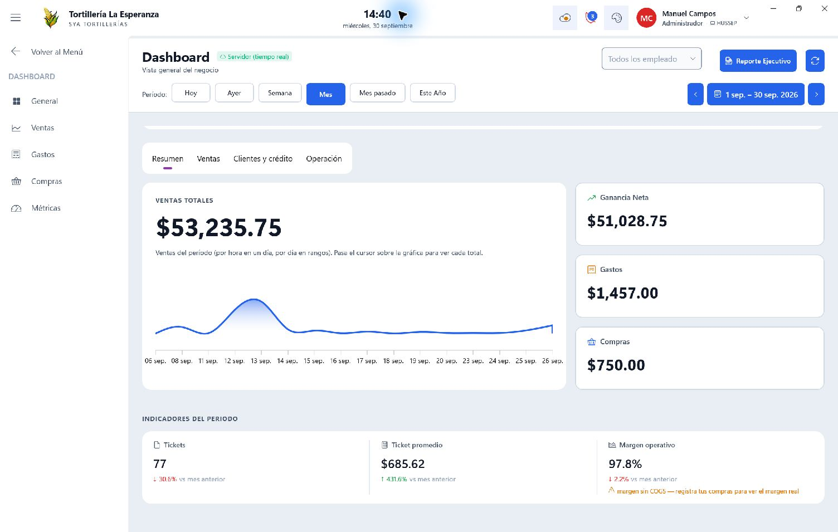
Task: Click the corn logo of Tortillería La Esperanza
Action: [x=51, y=18]
